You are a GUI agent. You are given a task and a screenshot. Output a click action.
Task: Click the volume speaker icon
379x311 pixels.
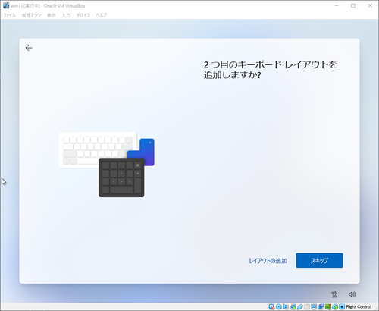[x=352, y=294]
